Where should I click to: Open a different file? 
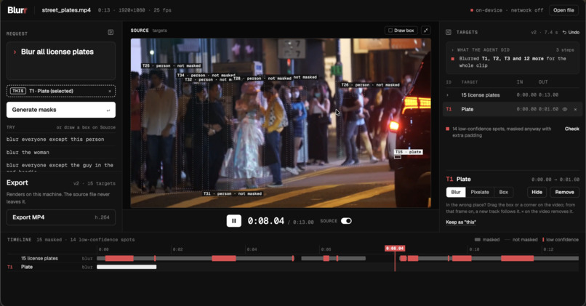(563, 10)
